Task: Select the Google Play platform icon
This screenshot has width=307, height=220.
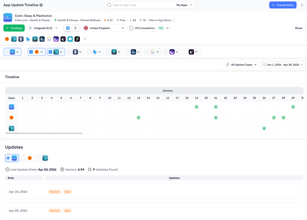Action: pyautogui.click(x=76, y=28)
